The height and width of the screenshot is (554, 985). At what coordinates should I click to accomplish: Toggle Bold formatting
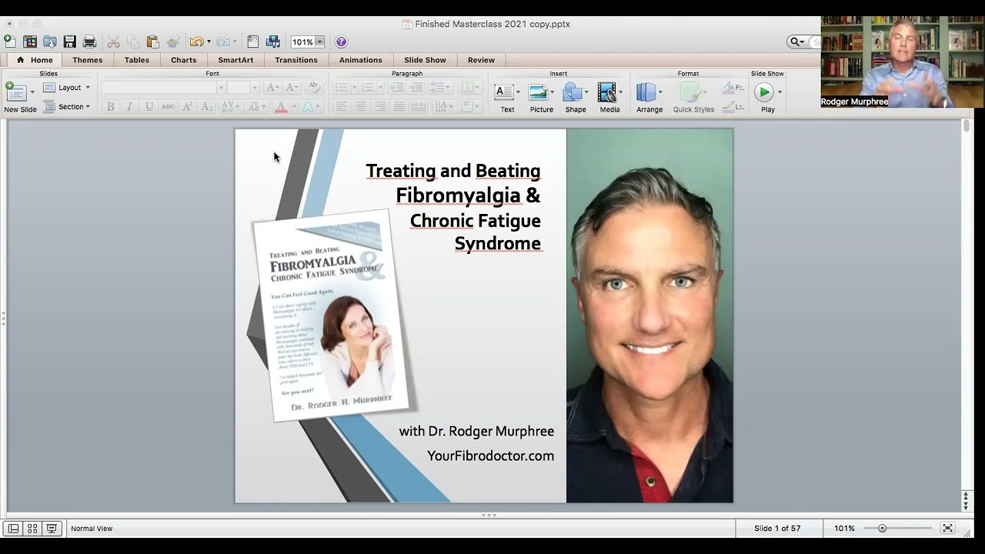point(110,107)
